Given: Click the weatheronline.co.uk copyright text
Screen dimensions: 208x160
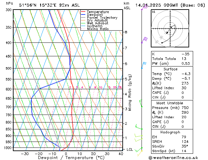Looking at the screenshot, I should [x=173, y=158].
